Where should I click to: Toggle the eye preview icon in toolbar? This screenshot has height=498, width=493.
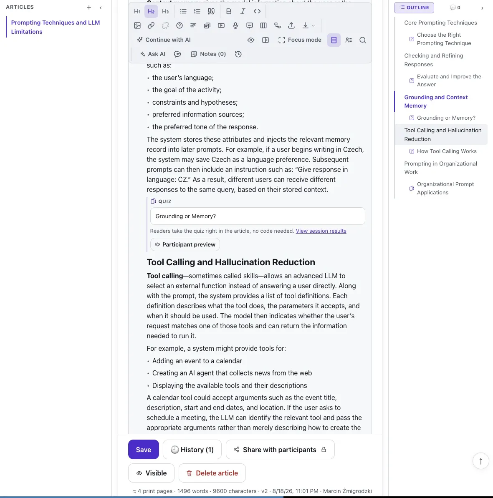[x=251, y=40]
